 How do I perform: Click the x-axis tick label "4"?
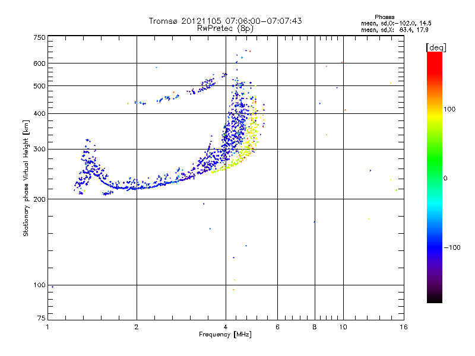(226, 327)
